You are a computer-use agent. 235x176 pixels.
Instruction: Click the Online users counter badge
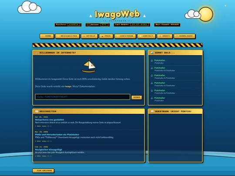click(x=97, y=25)
